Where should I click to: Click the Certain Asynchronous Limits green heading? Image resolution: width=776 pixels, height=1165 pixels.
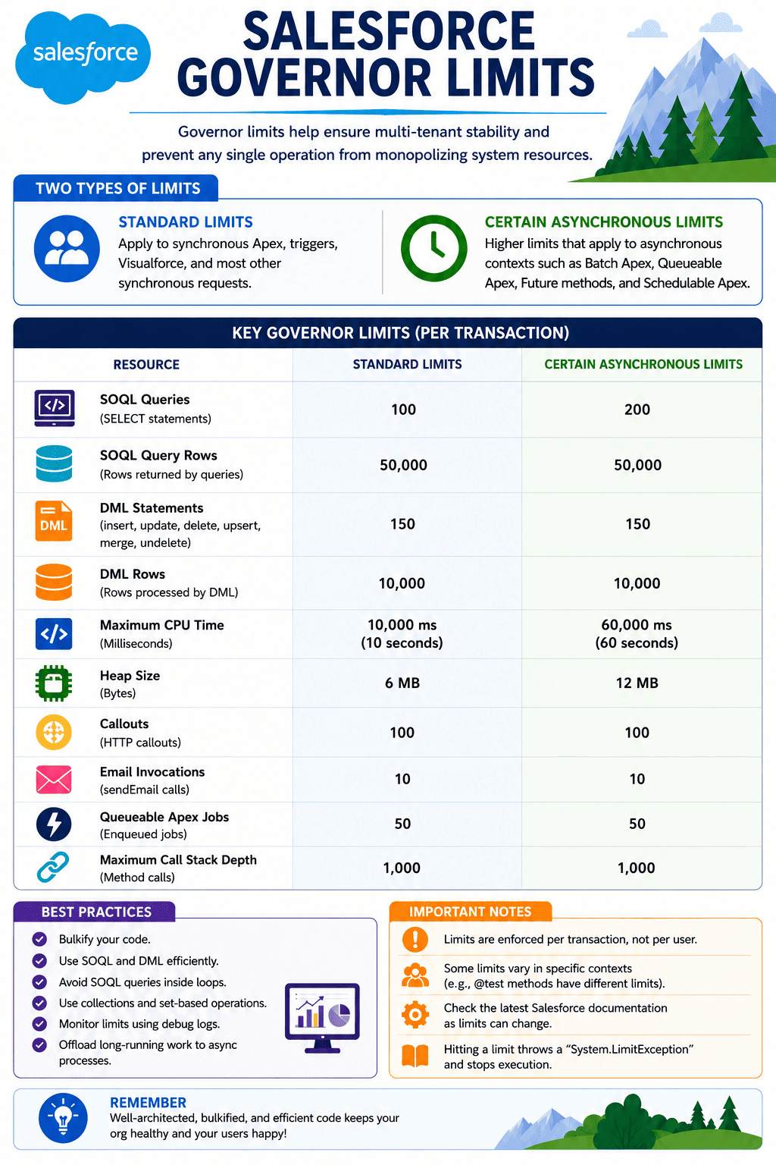coord(604,222)
